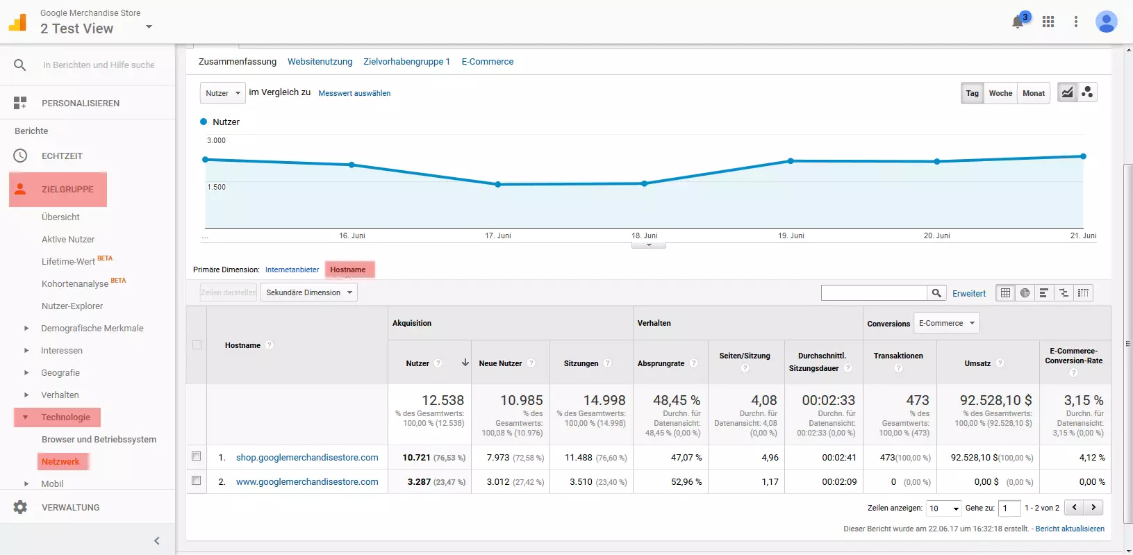Viewport: 1133px width, 555px height.
Task: Open the Google apps grid
Action: 1048,22
